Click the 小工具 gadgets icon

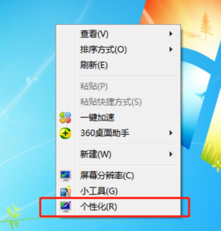click(65, 191)
